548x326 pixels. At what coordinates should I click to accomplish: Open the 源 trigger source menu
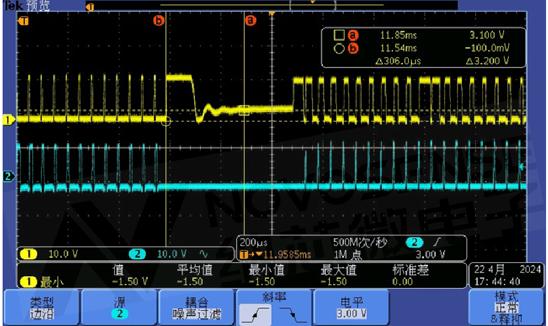(119, 308)
